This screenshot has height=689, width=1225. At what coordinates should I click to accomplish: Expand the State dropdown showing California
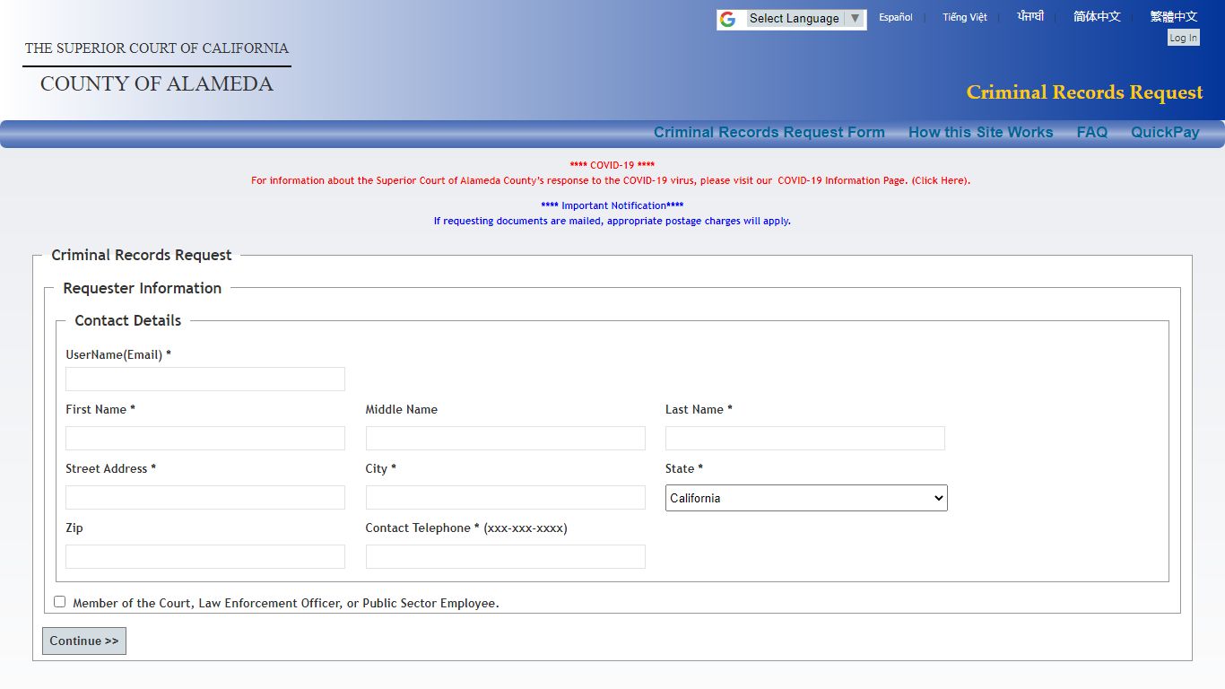(806, 498)
